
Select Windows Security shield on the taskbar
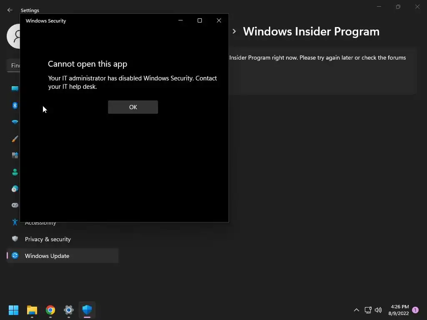[x=87, y=310]
